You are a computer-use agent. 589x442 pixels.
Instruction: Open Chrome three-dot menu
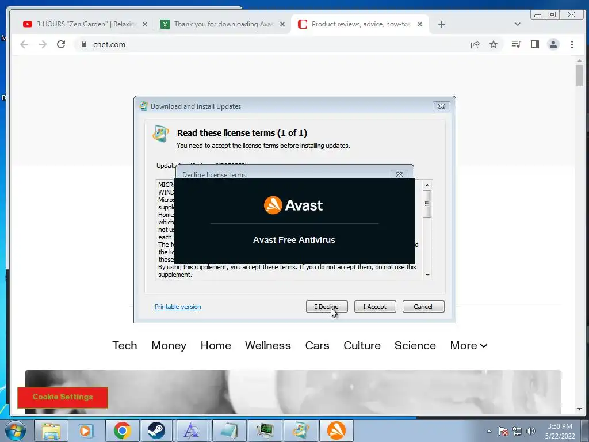click(x=572, y=44)
